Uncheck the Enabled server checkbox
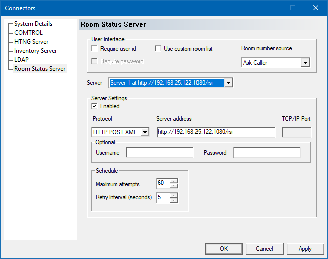Image resolution: width=328 pixels, height=259 pixels. pos(94,106)
